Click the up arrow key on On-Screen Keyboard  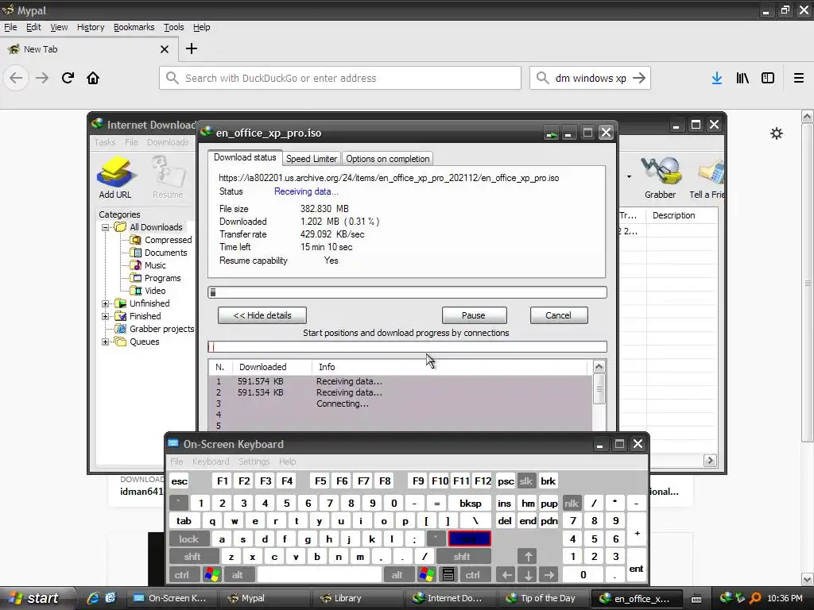tap(528, 557)
